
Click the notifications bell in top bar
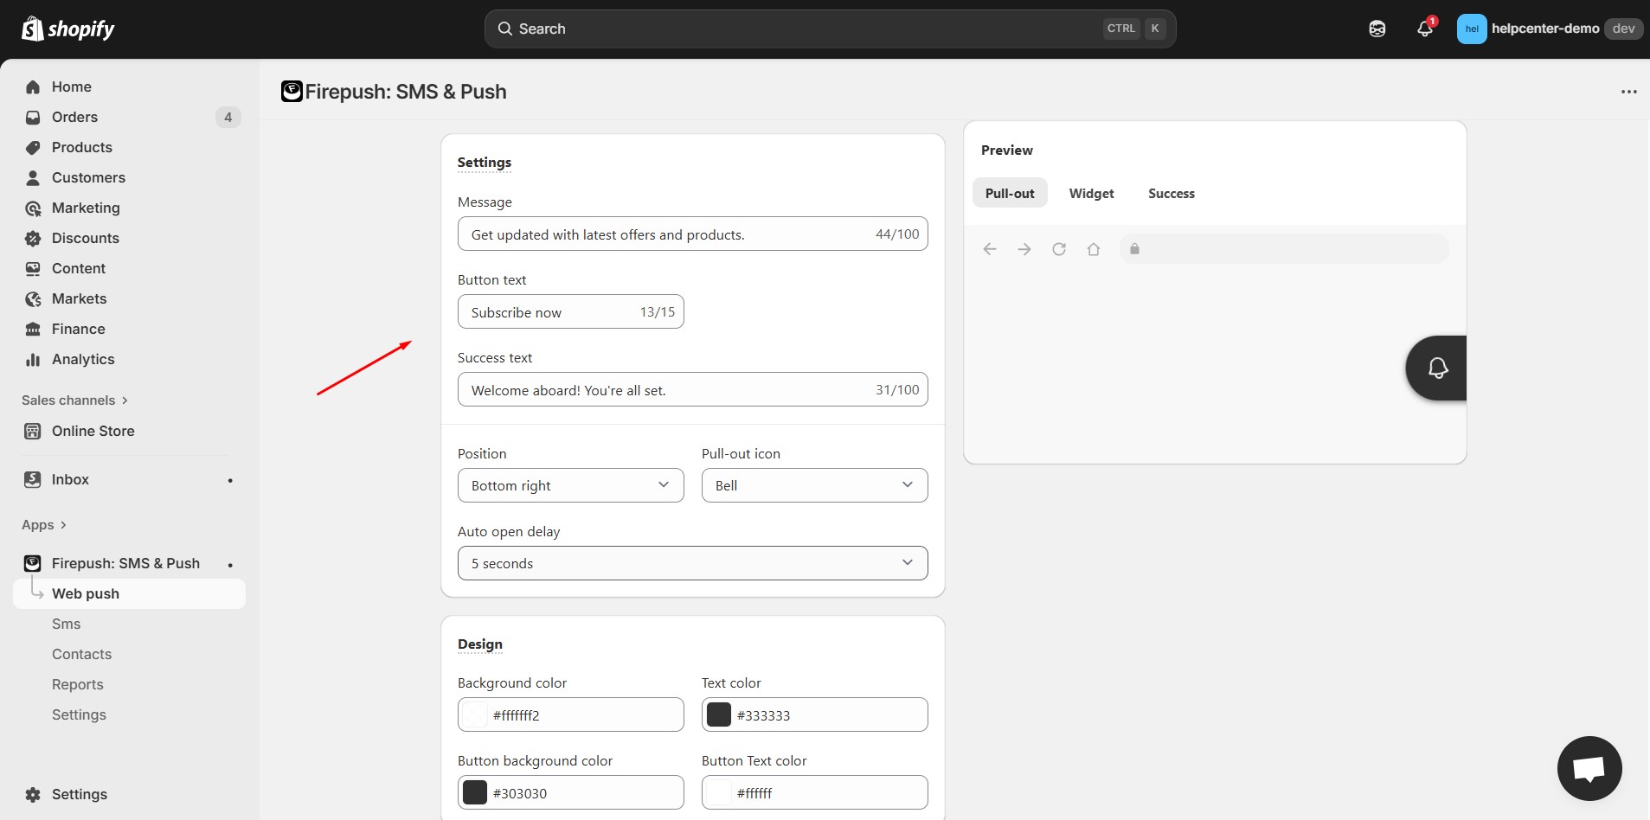[x=1424, y=29]
